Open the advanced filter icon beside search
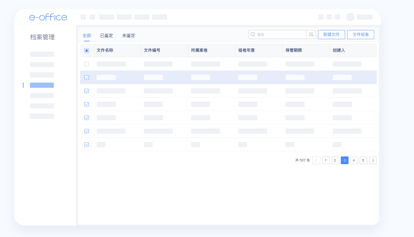 [311, 35]
